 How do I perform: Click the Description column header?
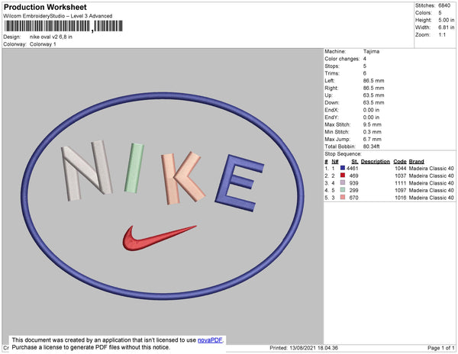pyautogui.click(x=376, y=162)
